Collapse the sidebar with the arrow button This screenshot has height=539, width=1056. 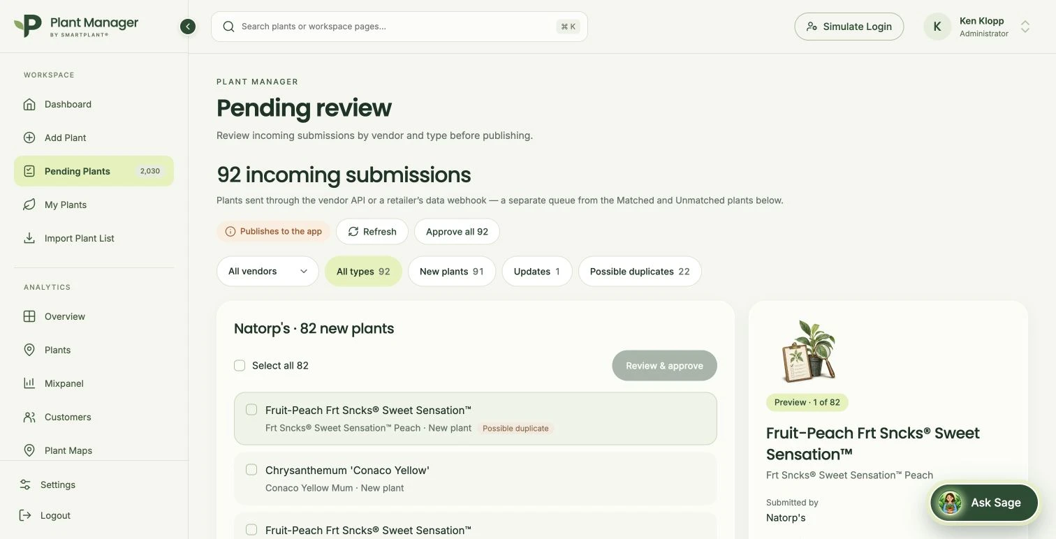(x=187, y=27)
